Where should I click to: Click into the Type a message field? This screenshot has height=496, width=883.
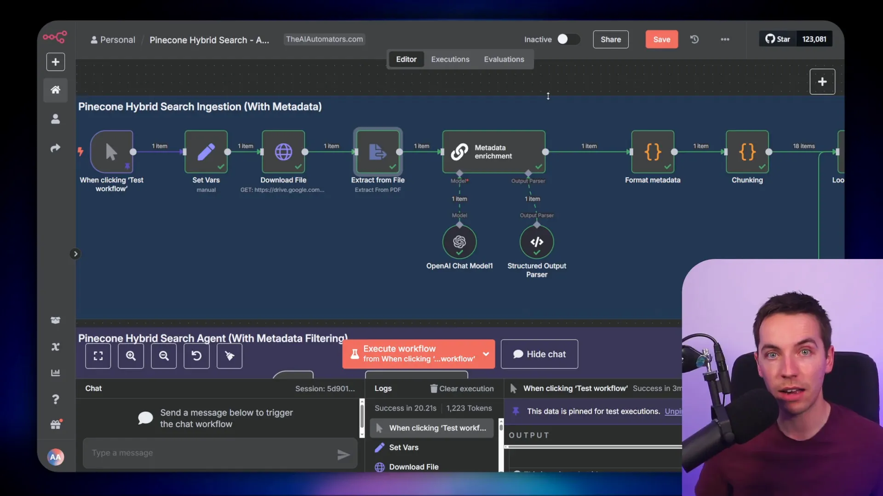point(212,453)
